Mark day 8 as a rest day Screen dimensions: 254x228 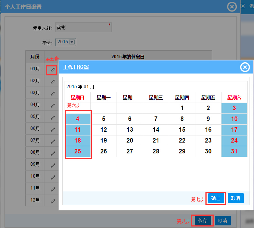pos(182,119)
